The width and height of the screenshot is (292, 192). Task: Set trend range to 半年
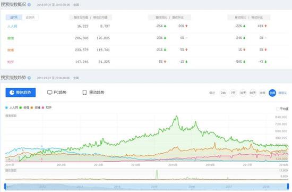click(x=262, y=93)
